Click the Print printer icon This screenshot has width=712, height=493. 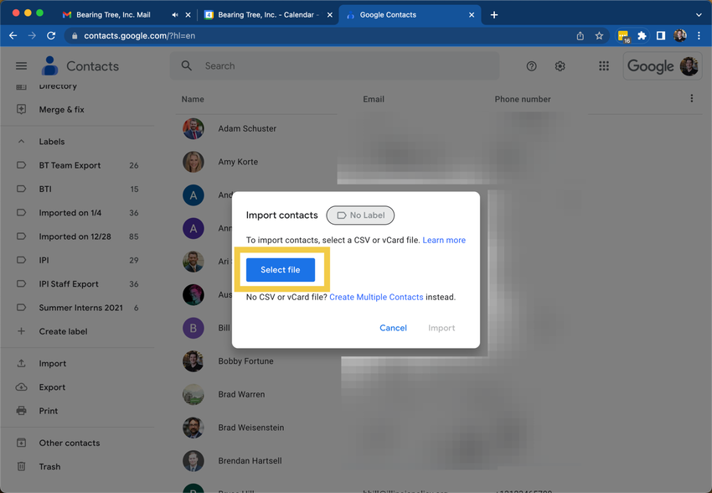tap(21, 411)
